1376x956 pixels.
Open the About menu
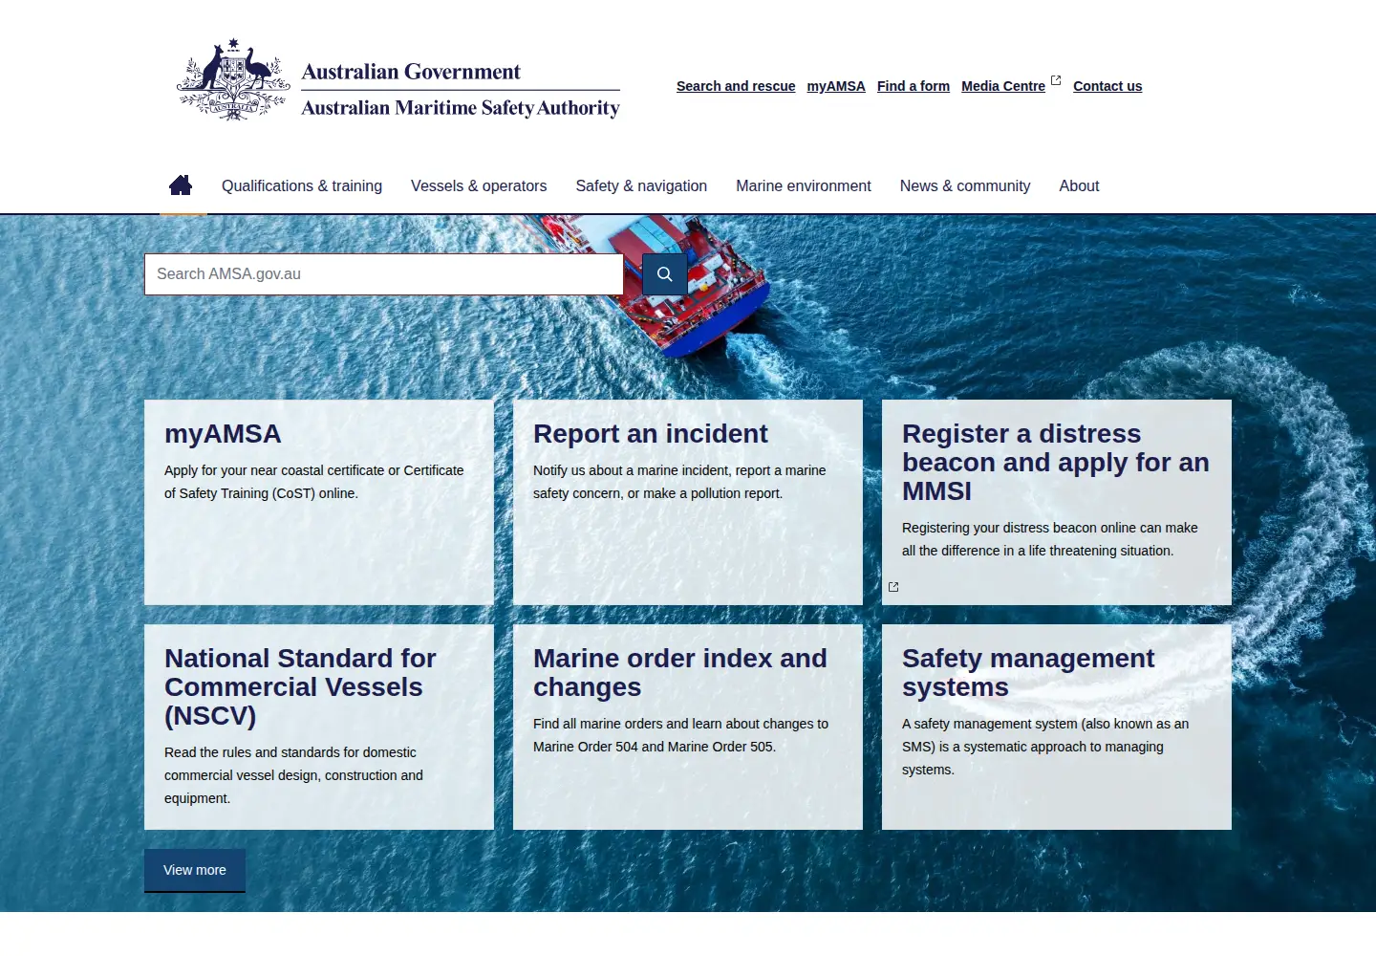(x=1079, y=186)
